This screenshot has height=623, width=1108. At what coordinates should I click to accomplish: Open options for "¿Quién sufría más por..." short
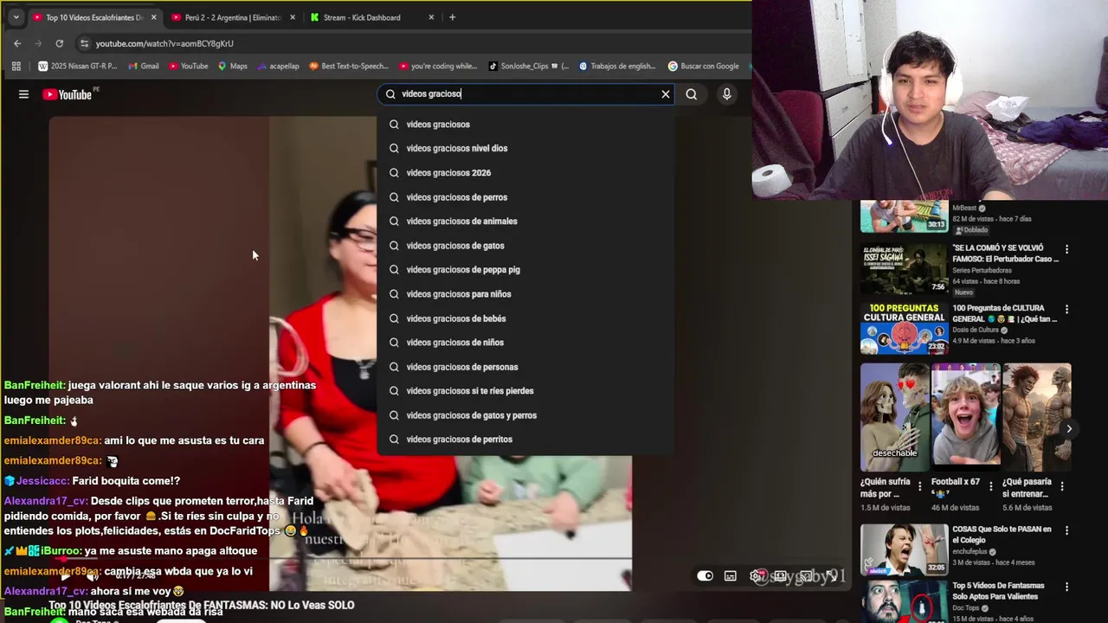point(920,486)
